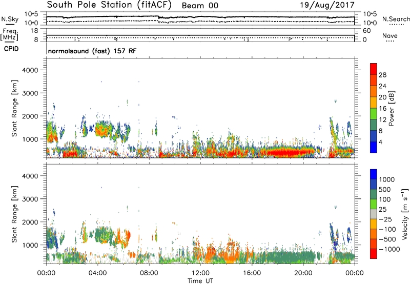Click the 'N.Search' legend label
This screenshot has height=284, width=410.
pos(396,19)
